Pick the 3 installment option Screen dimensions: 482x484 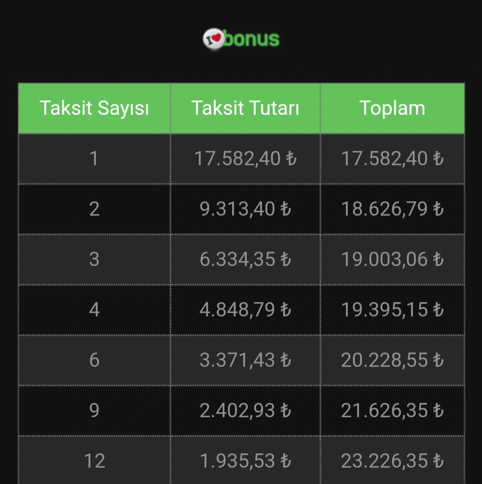(241, 259)
